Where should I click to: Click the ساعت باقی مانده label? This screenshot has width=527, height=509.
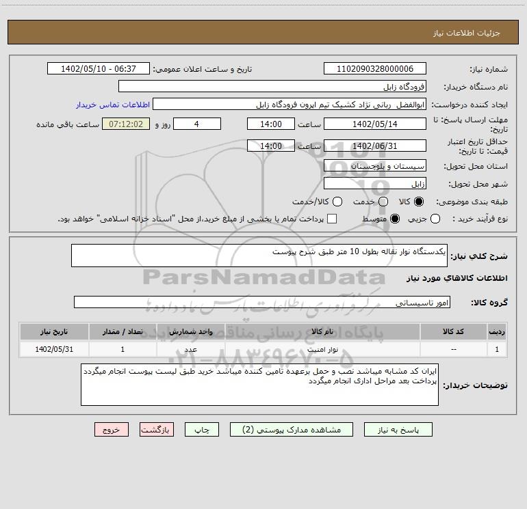68,124
